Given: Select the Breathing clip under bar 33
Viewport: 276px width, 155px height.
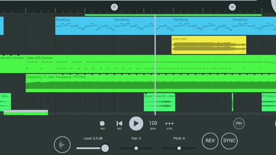Looking at the screenshot, I should pos(254,26).
